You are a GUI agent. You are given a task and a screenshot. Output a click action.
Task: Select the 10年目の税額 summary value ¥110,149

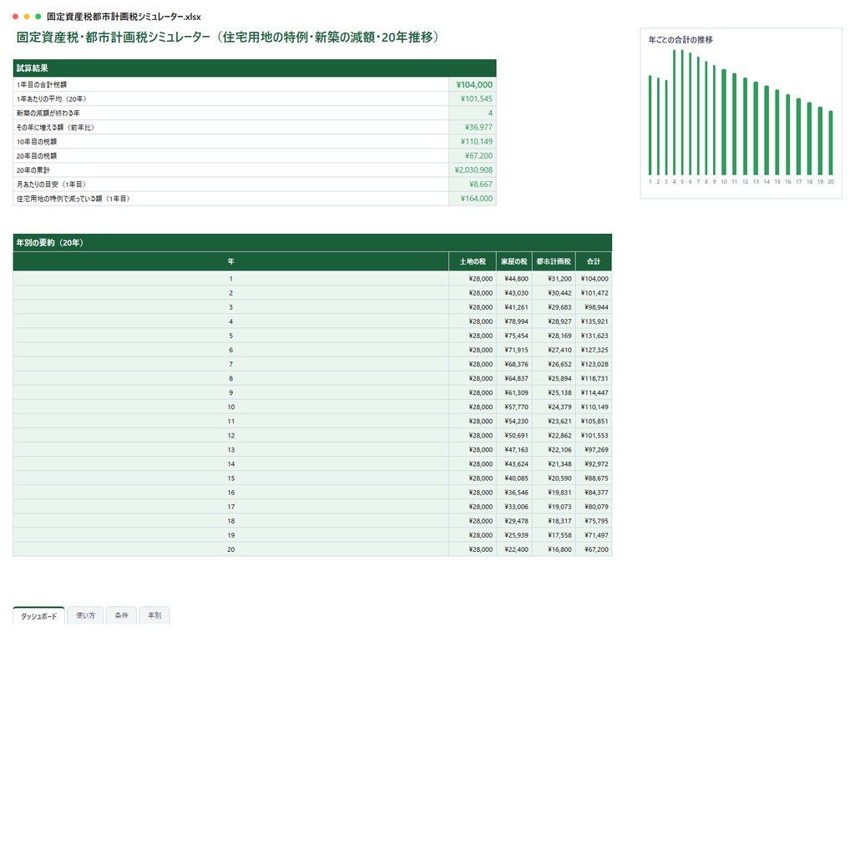coord(473,141)
